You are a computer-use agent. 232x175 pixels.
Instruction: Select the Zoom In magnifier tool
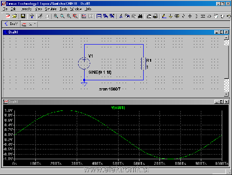point(56,16)
